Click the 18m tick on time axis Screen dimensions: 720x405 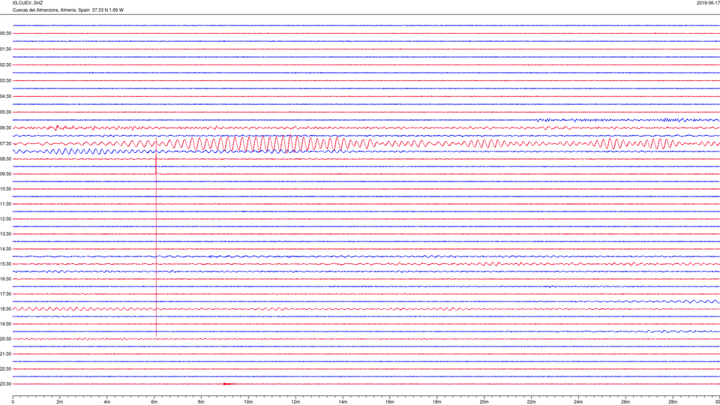click(437, 402)
